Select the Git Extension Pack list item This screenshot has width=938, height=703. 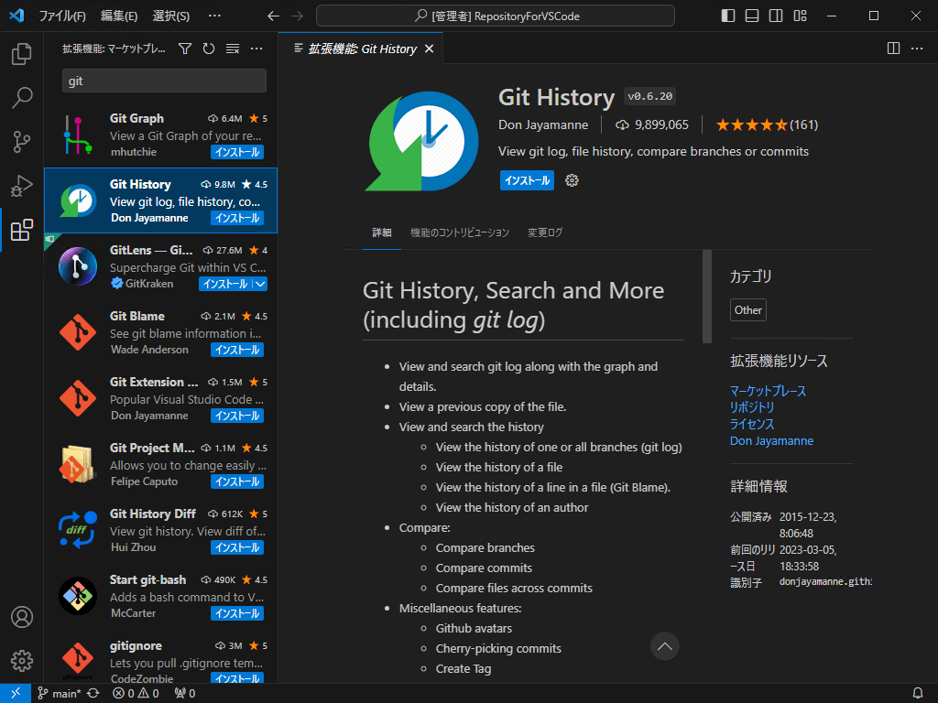click(x=161, y=398)
